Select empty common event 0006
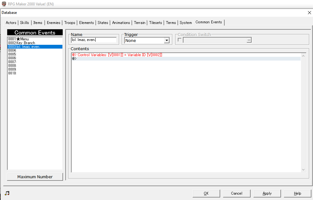Image resolution: width=313 pixels, height=200 pixels. [x=35, y=58]
